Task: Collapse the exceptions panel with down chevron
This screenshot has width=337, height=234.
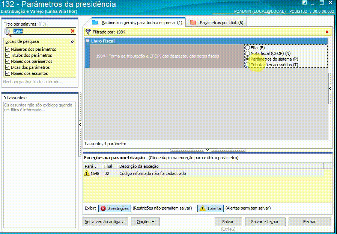Action: [208, 150]
